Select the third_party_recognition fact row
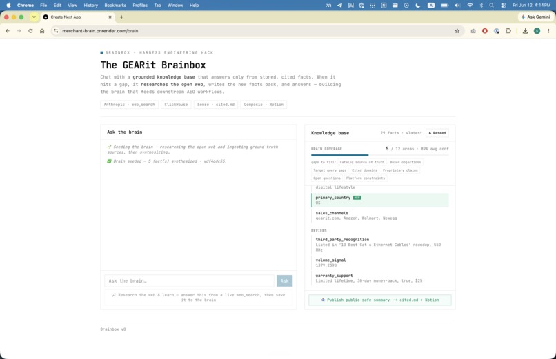 pos(380,245)
